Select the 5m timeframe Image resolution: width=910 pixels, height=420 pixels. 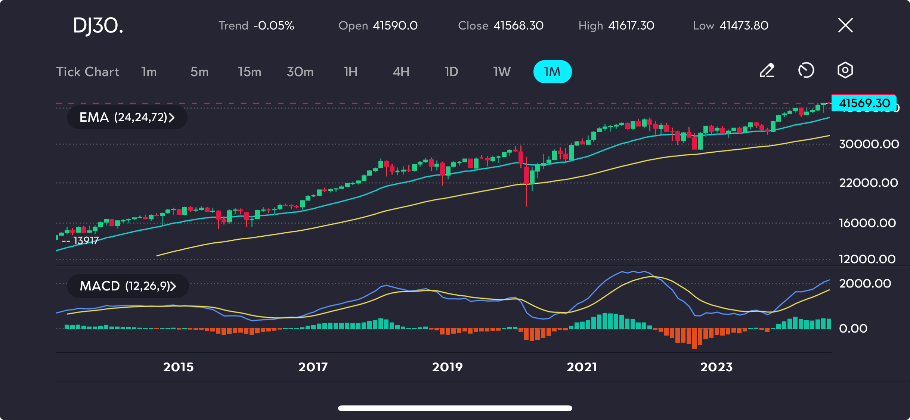[x=199, y=72]
